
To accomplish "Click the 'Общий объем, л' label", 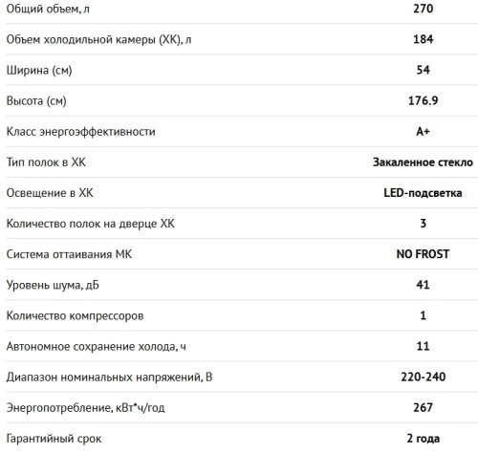I will (x=48, y=9).
